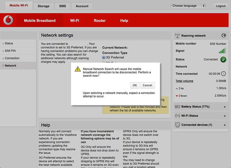Click the 0.56MB total volume value

pos(221,81)
